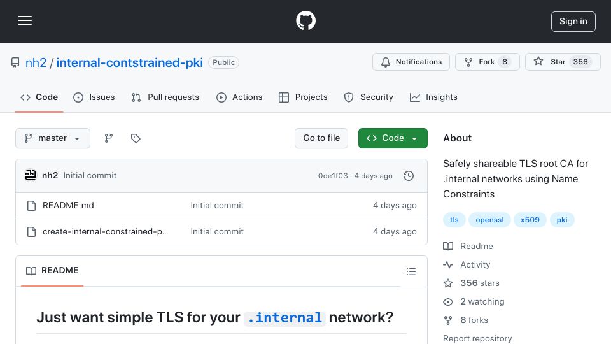Star this repository

(563, 62)
